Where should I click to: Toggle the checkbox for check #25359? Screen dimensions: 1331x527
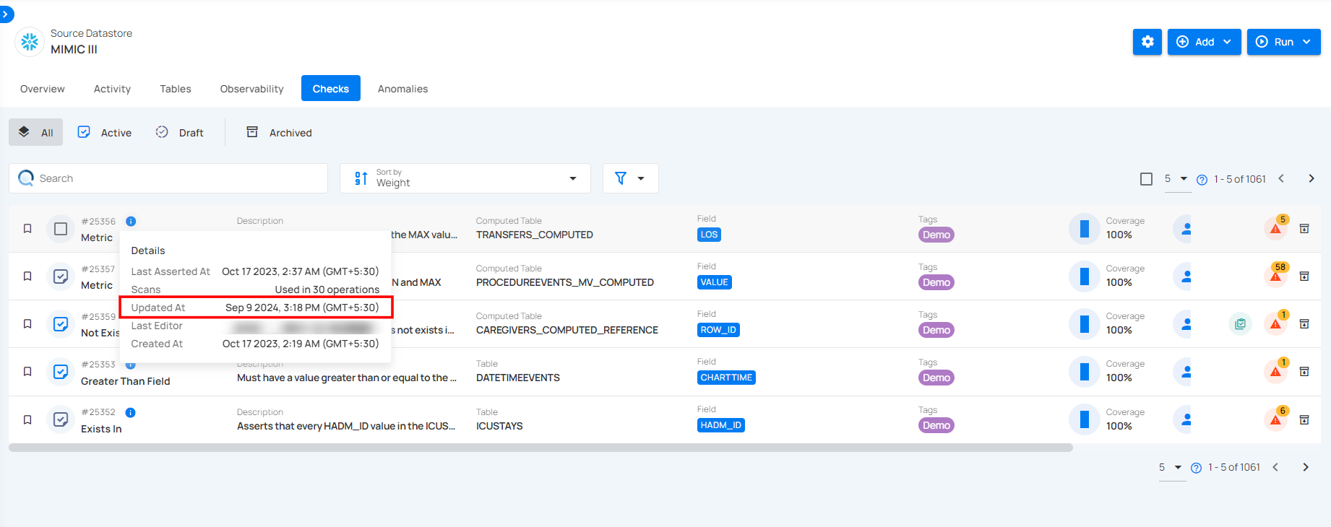[x=61, y=324]
